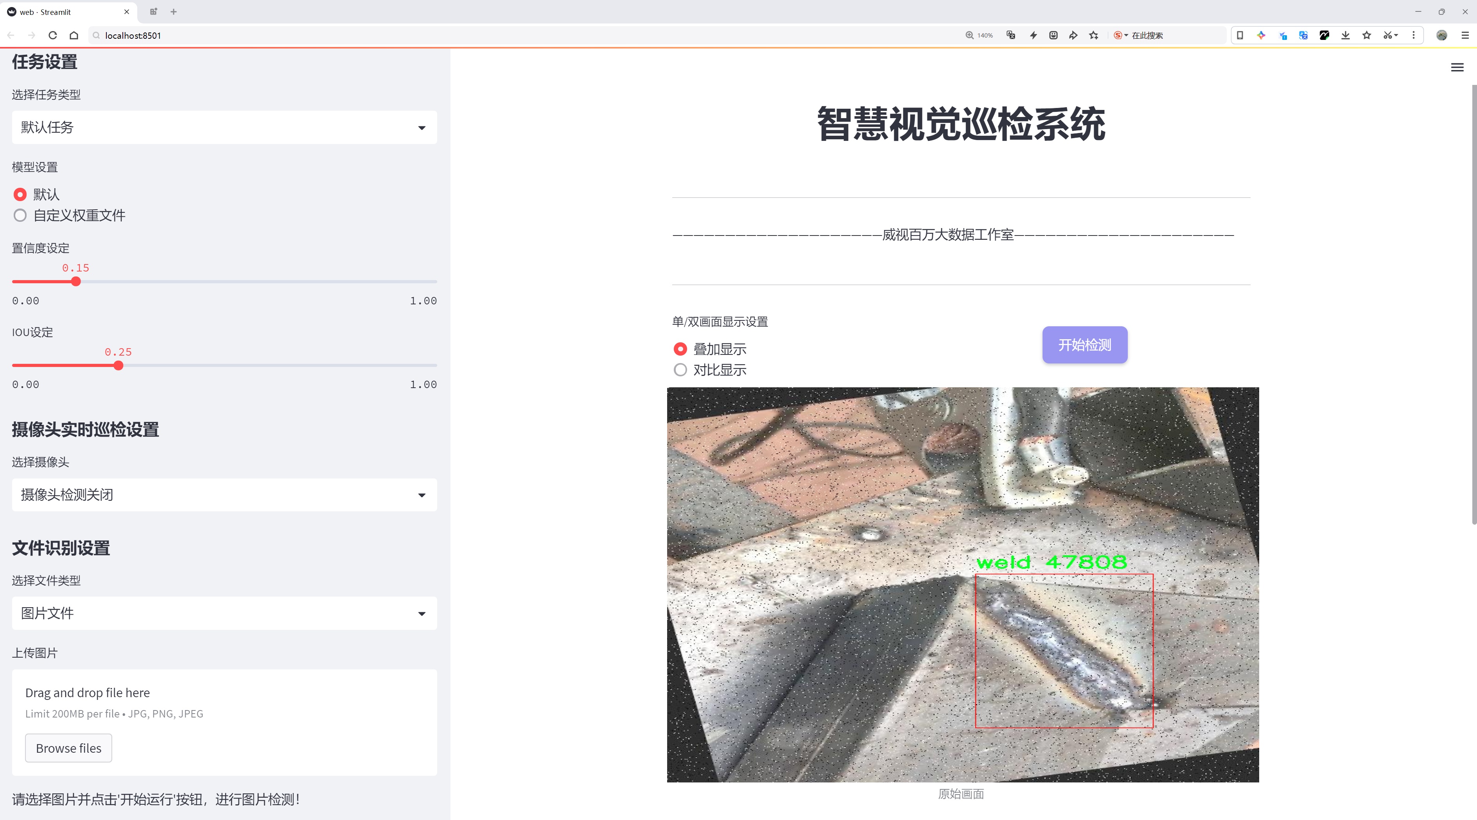Open the Sogou search engine selector
The width and height of the screenshot is (1477, 820).
tap(1120, 36)
